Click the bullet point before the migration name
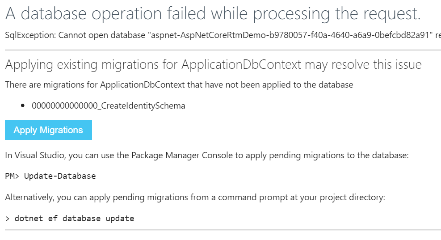441x240 pixels. 23,106
